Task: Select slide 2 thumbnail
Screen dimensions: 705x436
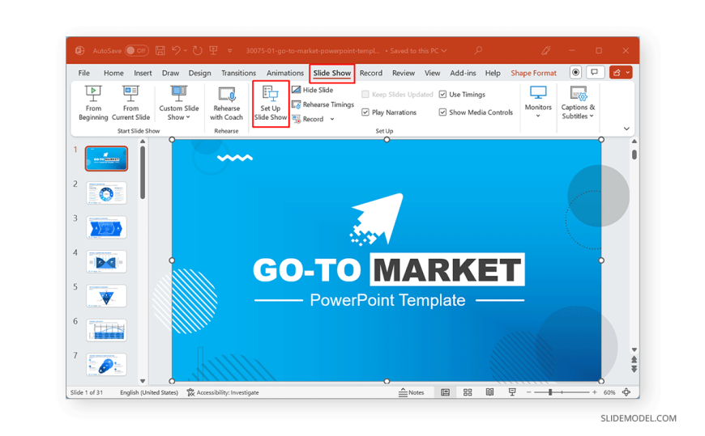Action: [x=106, y=193]
